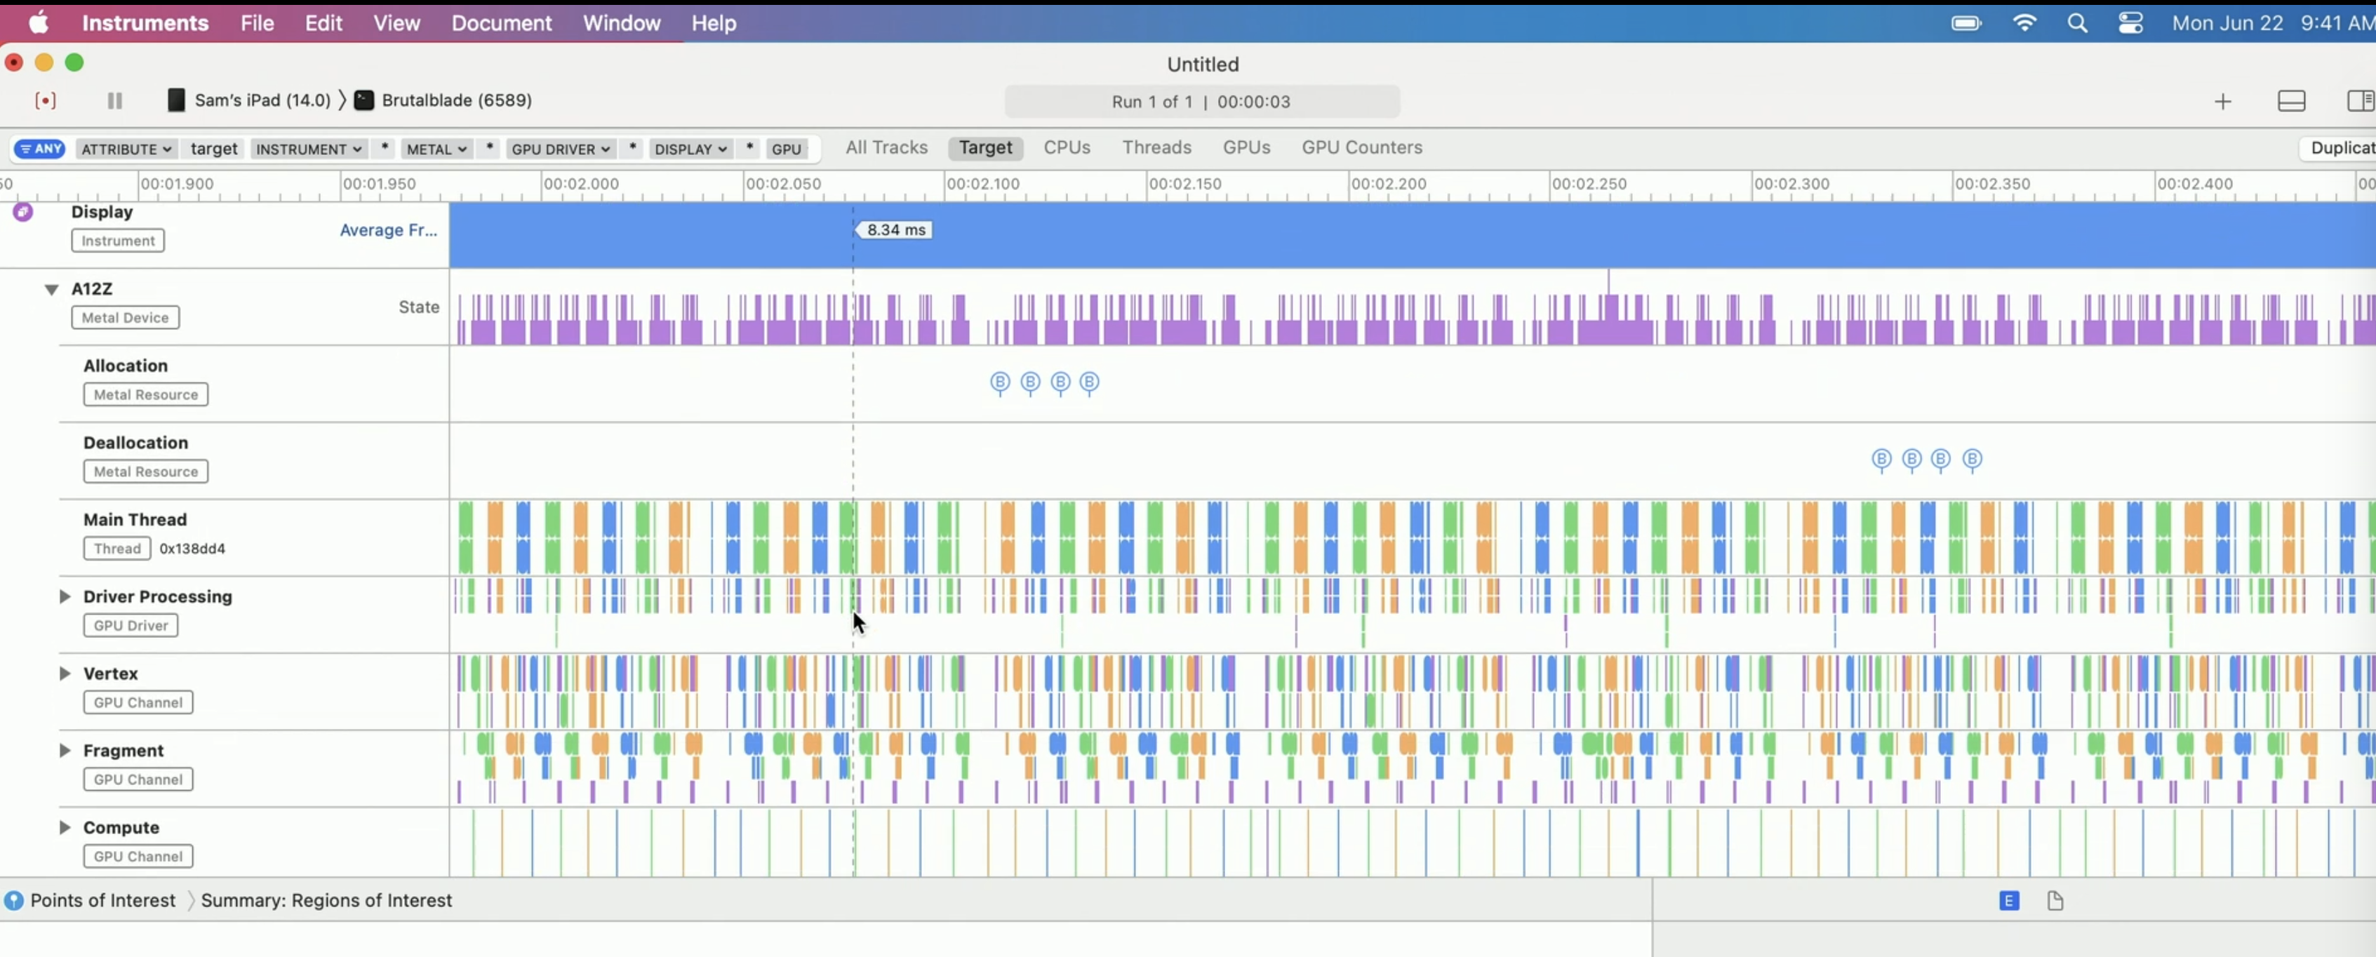The height and width of the screenshot is (957, 2376).
Task: Select the Target tab
Action: [x=985, y=147]
